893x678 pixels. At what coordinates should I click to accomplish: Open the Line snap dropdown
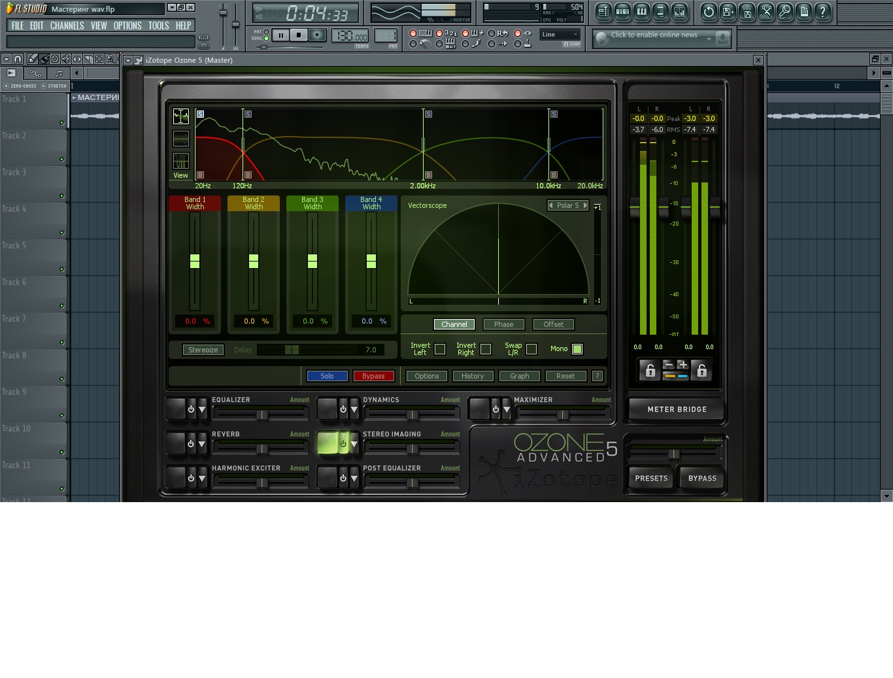click(x=560, y=35)
